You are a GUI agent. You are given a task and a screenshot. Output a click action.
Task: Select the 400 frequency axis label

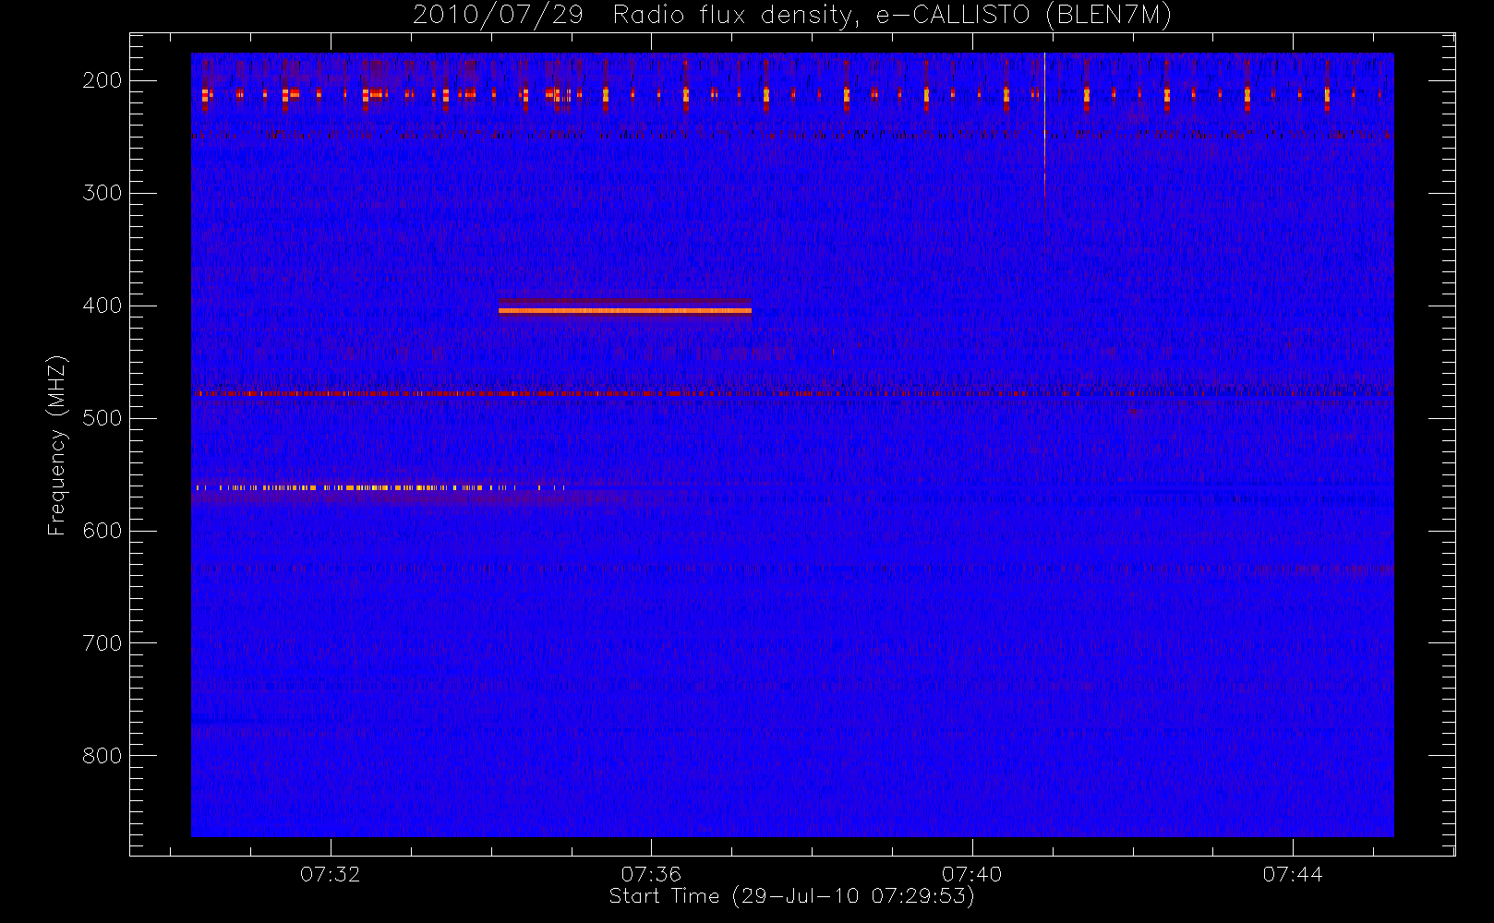tap(102, 306)
